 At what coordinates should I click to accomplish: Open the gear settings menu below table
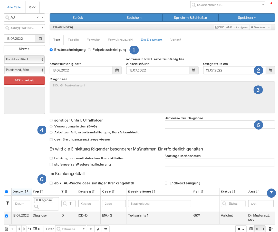[x=241, y=229]
